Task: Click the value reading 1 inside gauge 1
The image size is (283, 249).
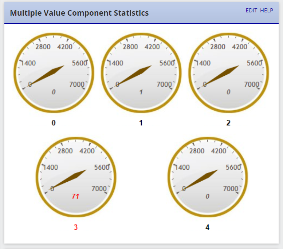Action: (141, 92)
